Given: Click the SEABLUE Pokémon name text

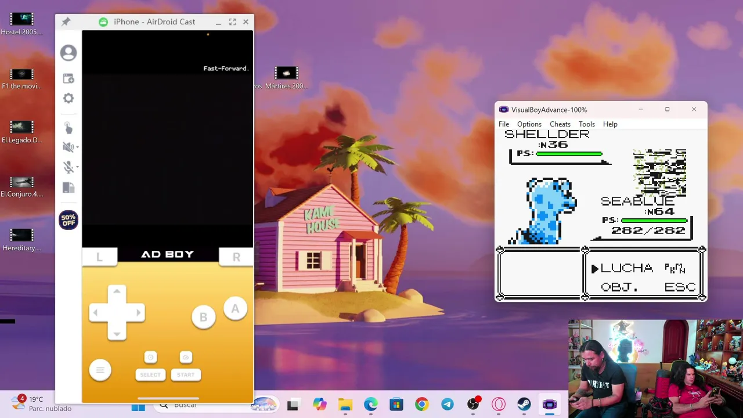Looking at the screenshot, I should [x=638, y=201].
